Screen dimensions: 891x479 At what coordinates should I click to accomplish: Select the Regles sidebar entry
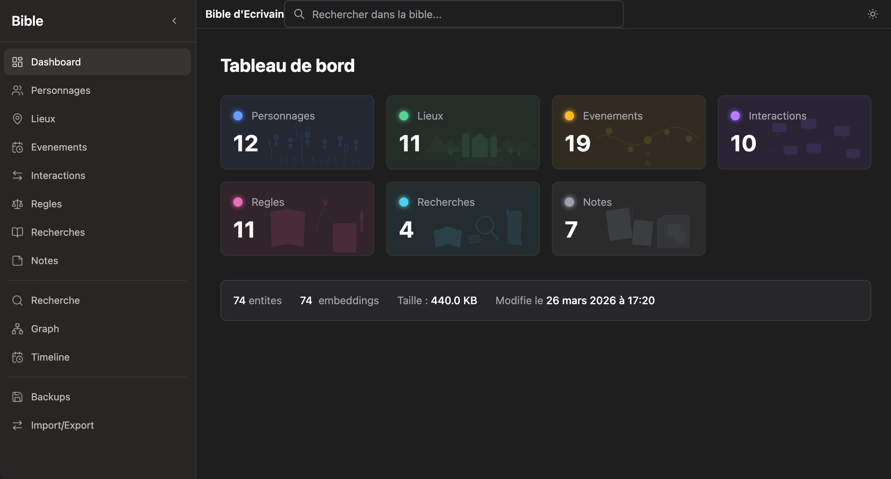click(97, 204)
